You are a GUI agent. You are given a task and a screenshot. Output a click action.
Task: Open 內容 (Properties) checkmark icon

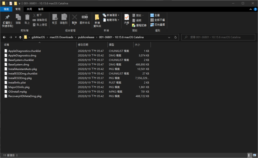click(x=126, y=18)
